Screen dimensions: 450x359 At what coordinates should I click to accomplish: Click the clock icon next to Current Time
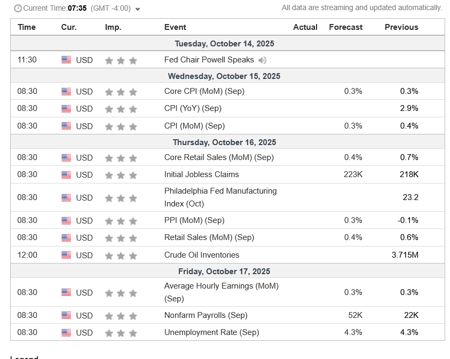[18, 9]
